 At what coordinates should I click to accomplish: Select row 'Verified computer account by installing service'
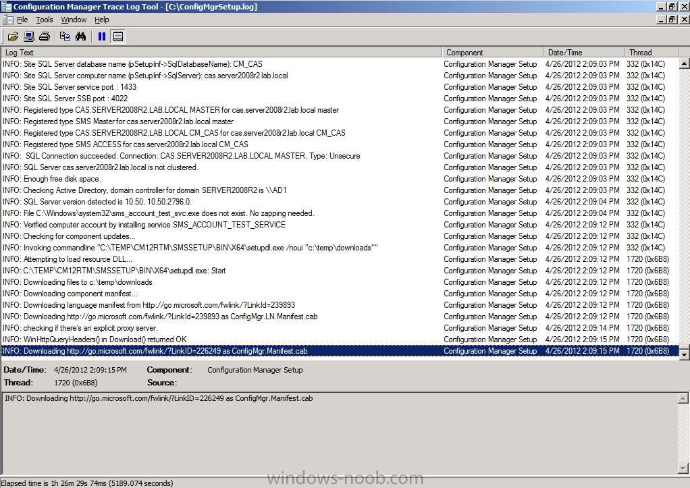click(340, 224)
